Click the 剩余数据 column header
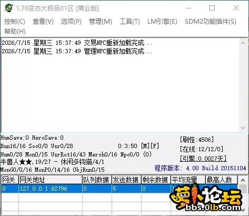The height and width of the screenshot is (216, 249). [x=156, y=180]
